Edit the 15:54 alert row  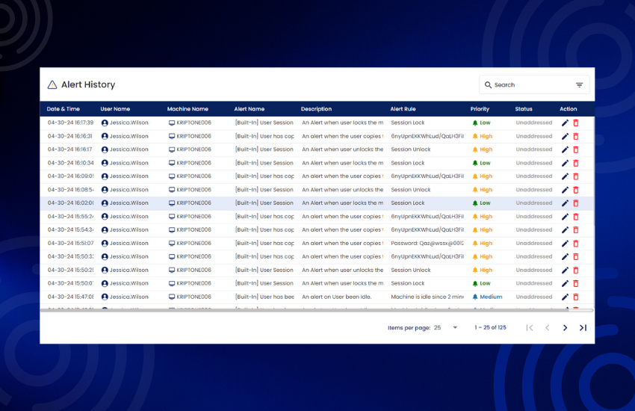(565, 230)
